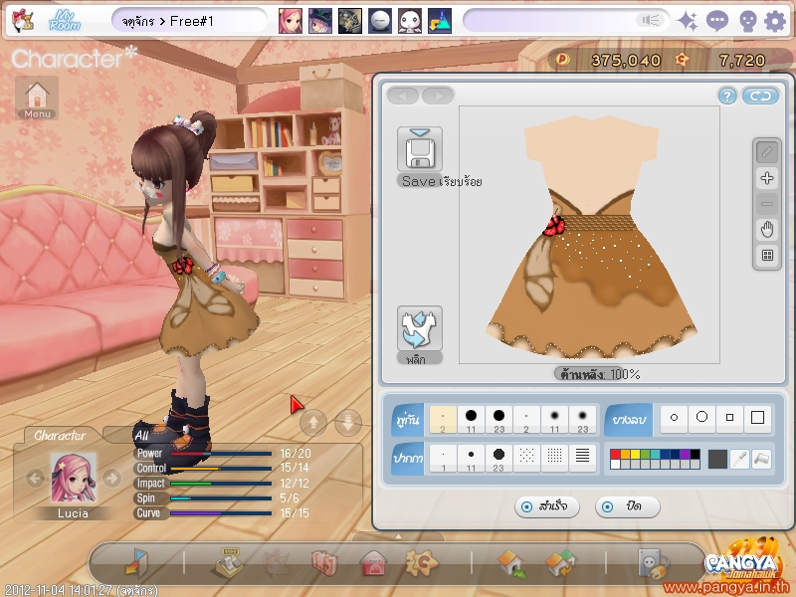Click the undo left arrow
The height and width of the screenshot is (597, 796).
(x=403, y=96)
